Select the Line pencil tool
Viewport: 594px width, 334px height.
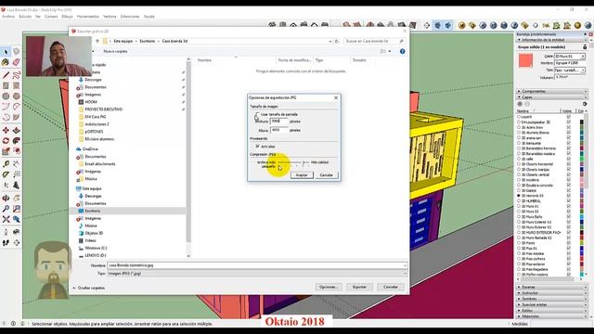(6, 75)
